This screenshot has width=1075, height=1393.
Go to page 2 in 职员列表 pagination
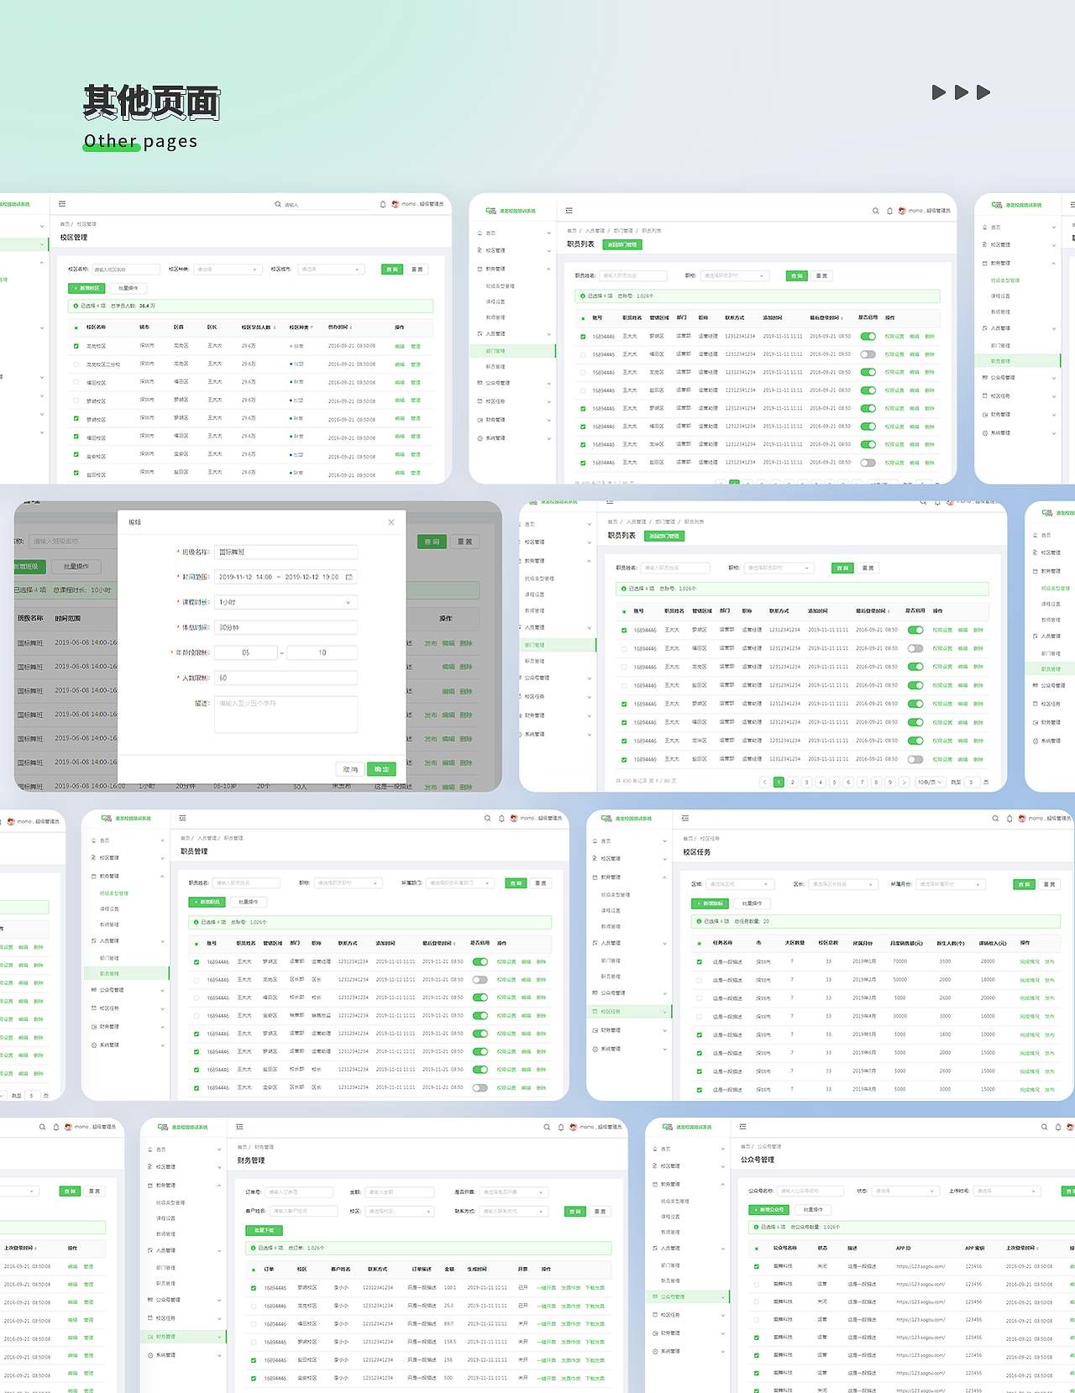793,782
